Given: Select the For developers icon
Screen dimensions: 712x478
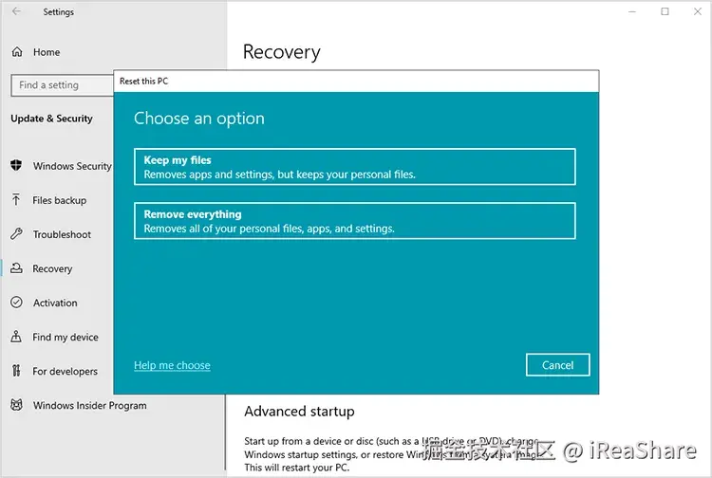Looking at the screenshot, I should [16, 371].
